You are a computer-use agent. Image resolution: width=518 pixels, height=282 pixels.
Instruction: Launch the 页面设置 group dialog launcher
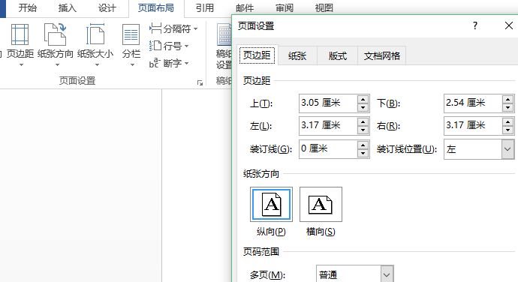point(200,83)
